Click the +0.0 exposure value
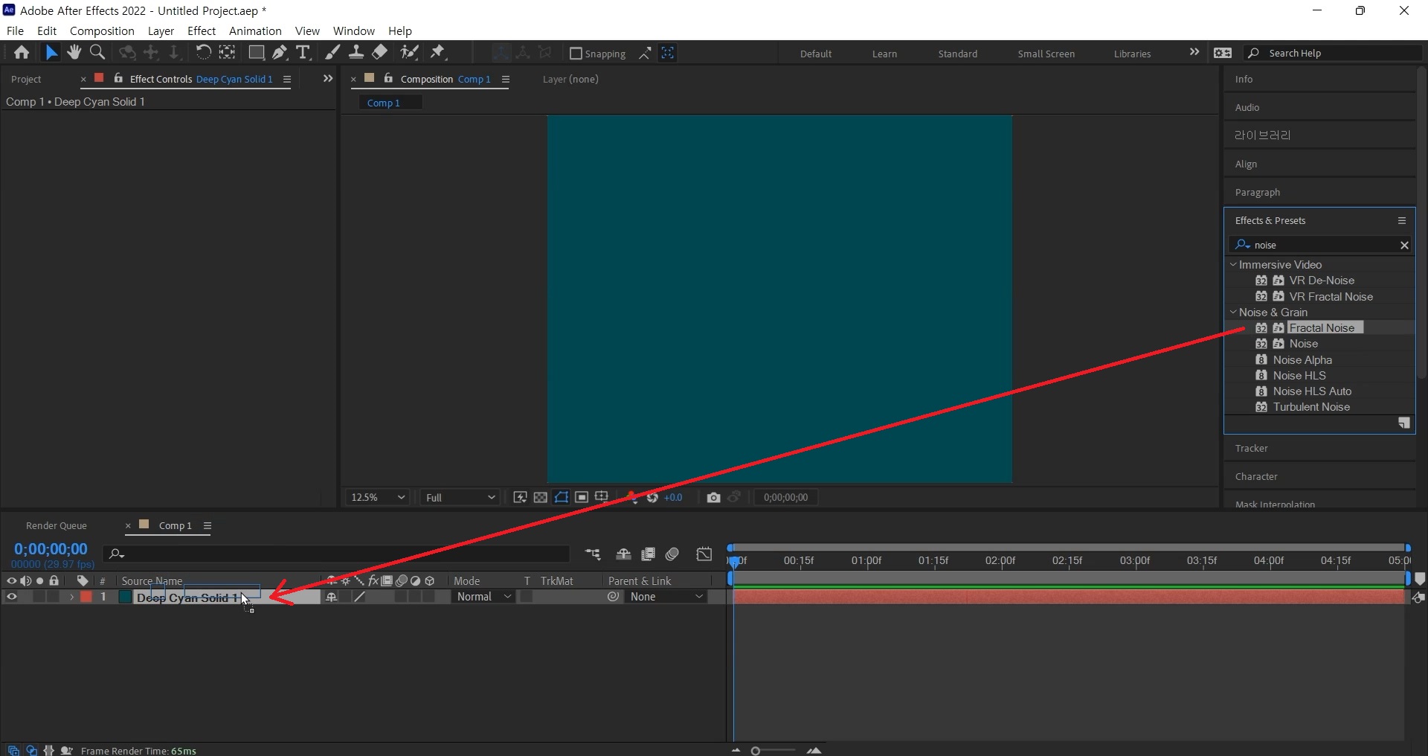Viewport: 1428px width, 756px height. (x=673, y=498)
